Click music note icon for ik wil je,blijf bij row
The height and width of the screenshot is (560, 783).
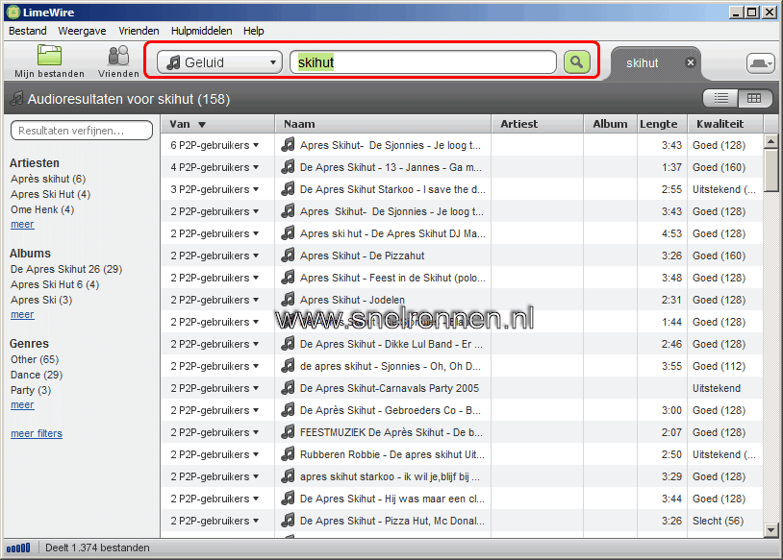(x=288, y=476)
